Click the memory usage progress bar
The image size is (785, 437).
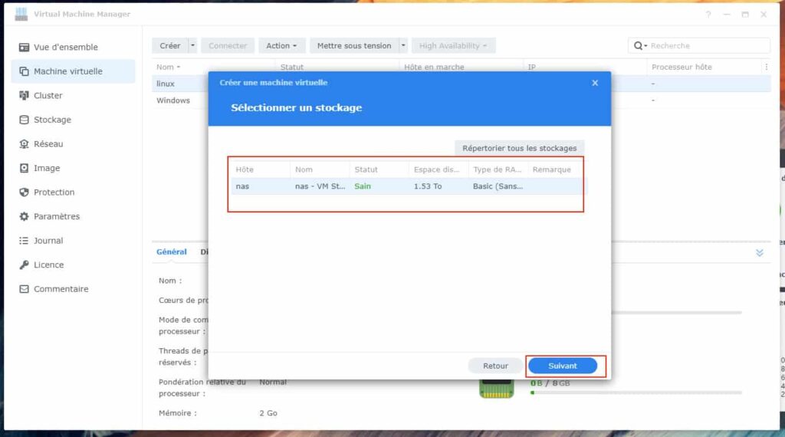coord(636,393)
